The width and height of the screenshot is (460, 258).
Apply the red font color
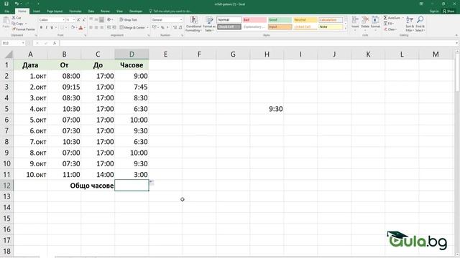coord(81,27)
